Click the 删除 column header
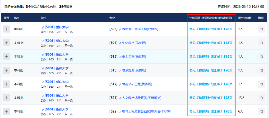Viewport: 269px width, 118px height. [x=261, y=18]
